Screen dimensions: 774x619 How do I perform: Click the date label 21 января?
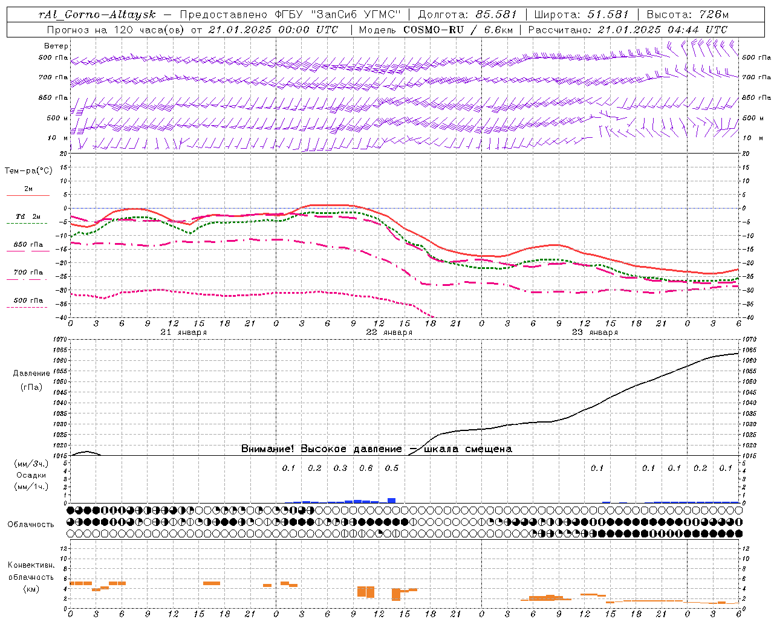(183, 332)
